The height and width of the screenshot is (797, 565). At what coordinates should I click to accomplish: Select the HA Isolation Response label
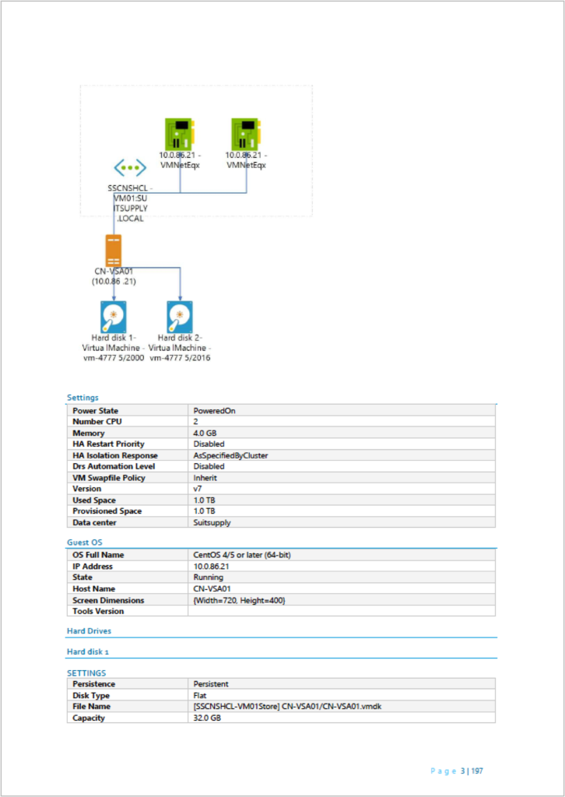click(x=115, y=455)
